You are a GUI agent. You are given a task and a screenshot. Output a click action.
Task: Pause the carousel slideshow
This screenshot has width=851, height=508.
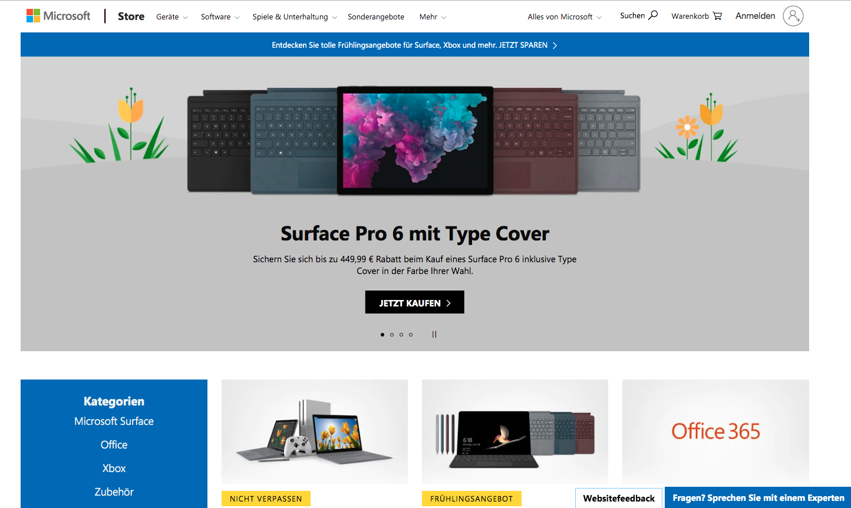click(434, 334)
